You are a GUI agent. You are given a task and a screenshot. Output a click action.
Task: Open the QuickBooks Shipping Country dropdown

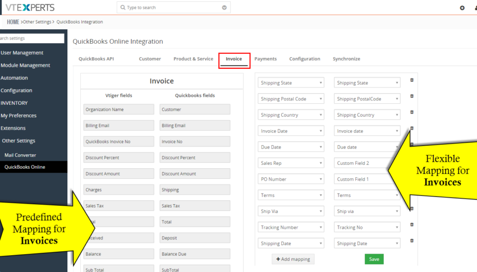(x=367, y=115)
